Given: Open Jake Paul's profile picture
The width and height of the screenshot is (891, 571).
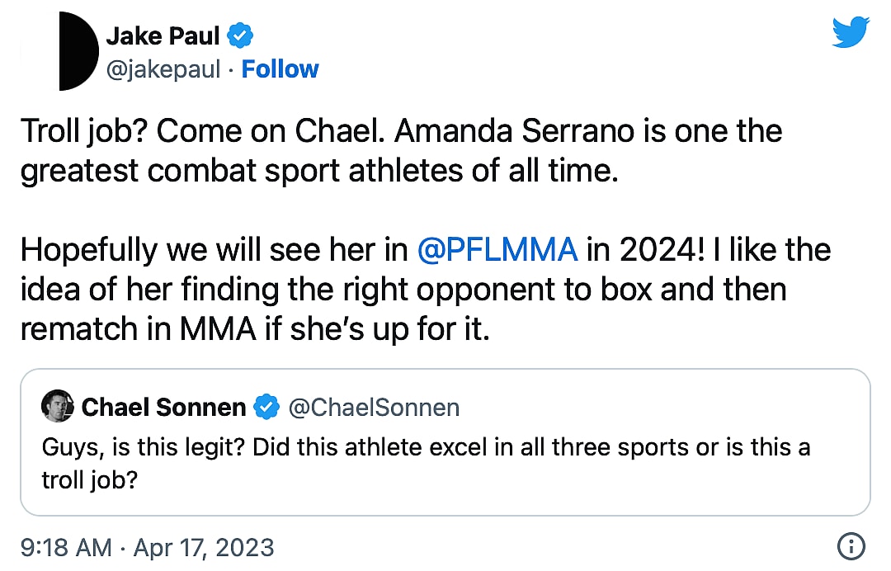Looking at the screenshot, I should [x=79, y=51].
